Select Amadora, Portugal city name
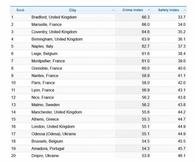195x162 pixels. tap(48, 148)
